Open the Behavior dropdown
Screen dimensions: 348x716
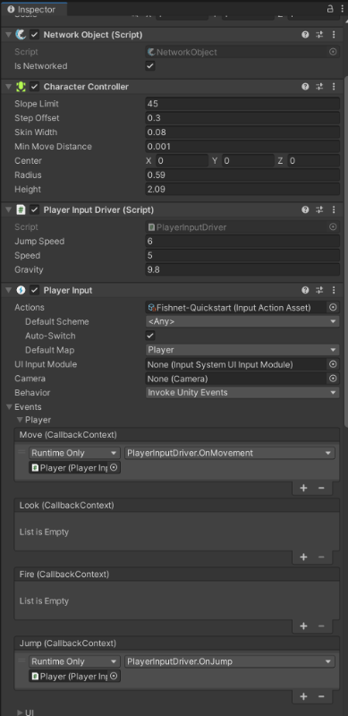click(x=242, y=393)
